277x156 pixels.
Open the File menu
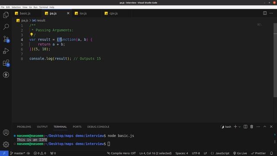tap(3, 7)
